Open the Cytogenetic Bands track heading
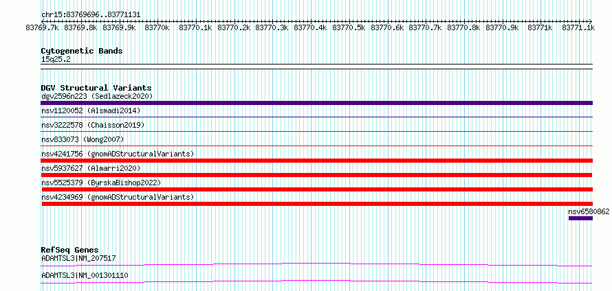 tap(82, 51)
